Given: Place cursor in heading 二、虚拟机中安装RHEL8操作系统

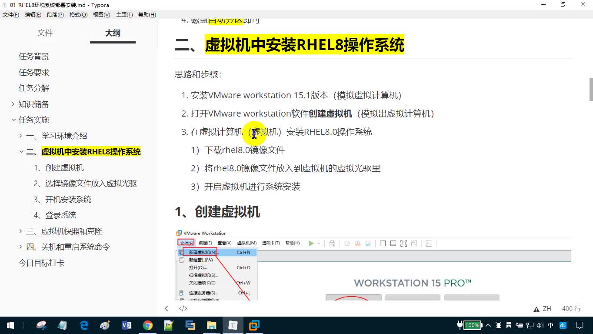Looking at the screenshot, I should pos(290,45).
